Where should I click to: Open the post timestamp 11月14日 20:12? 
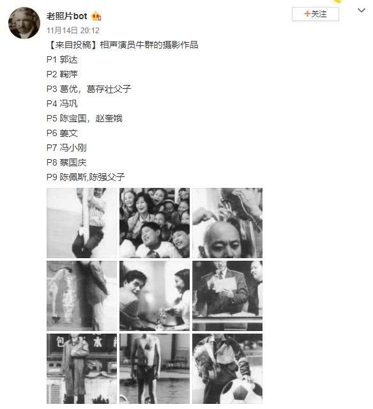(73, 31)
